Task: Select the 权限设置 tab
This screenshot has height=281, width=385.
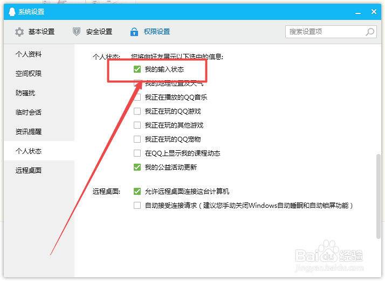Action: pos(150,32)
